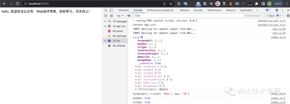Open the Google Translate extension
Image resolution: width=290 pixels, height=104 pixels.
[x=185, y=3]
